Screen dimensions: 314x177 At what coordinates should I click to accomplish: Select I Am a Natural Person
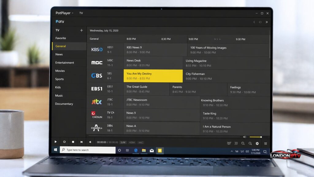235,129
